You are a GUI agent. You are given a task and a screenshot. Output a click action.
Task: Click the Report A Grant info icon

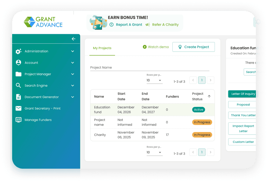click(111, 25)
